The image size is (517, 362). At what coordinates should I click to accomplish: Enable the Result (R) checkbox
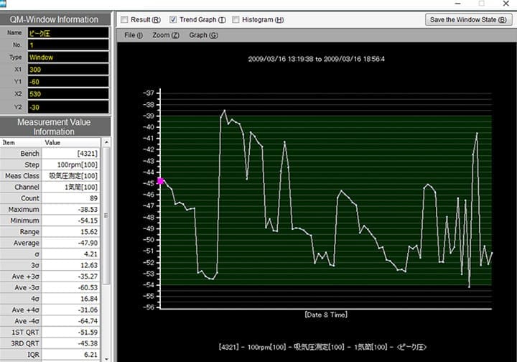pos(124,20)
